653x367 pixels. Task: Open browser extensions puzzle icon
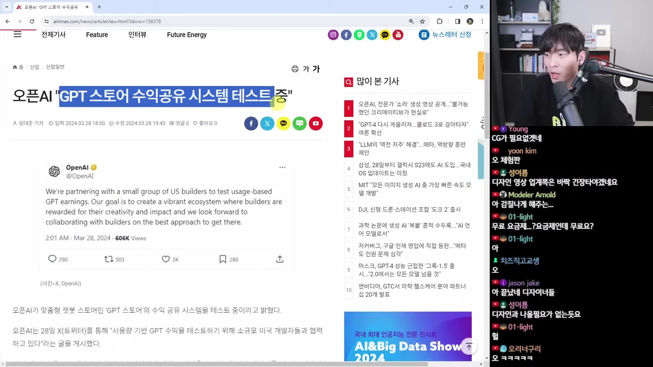point(440,21)
